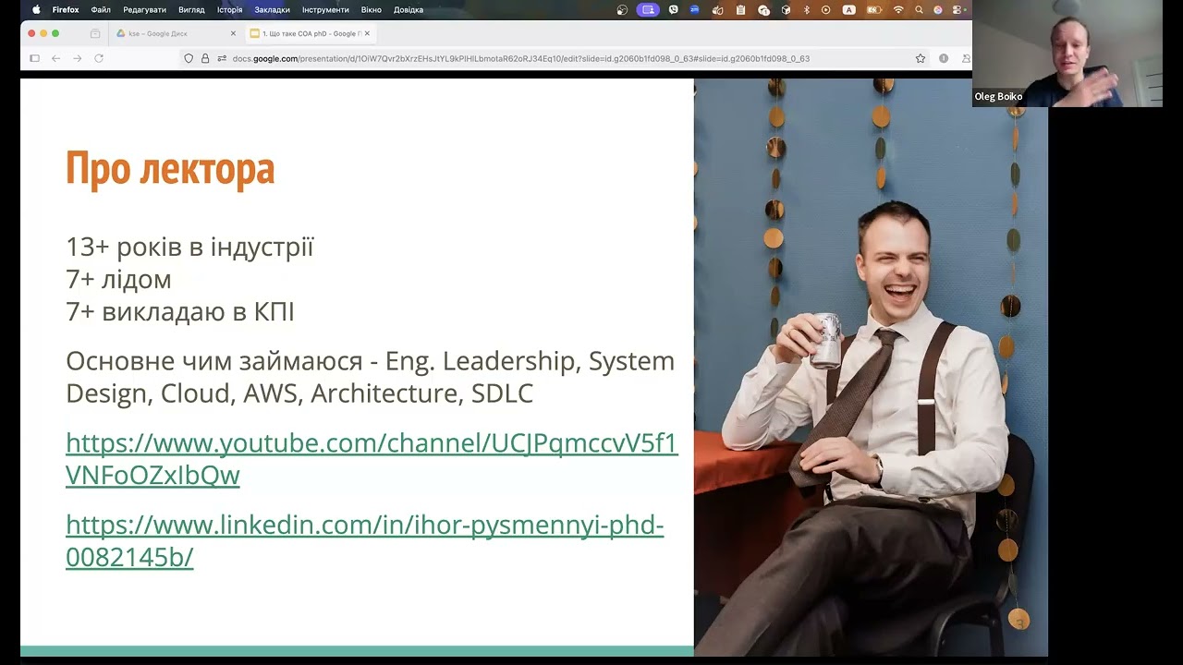
Task: Switch keyboard input source A
Action: (848, 9)
